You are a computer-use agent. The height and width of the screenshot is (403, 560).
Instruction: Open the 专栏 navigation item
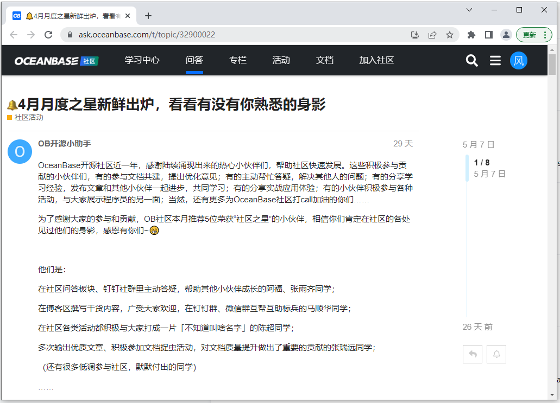(x=238, y=60)
